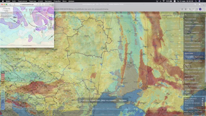Screen dimensions: 206x116
Task: Open the Розробка menu
Action: [57, 1]
